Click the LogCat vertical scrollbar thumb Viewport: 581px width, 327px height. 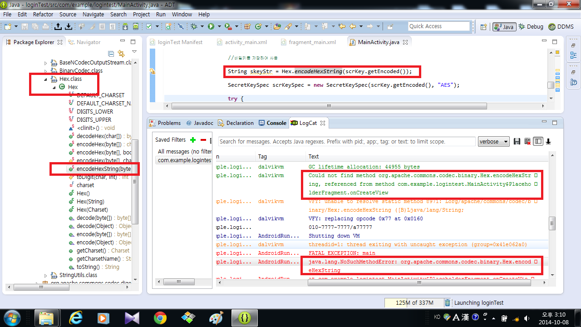(552, 223)
